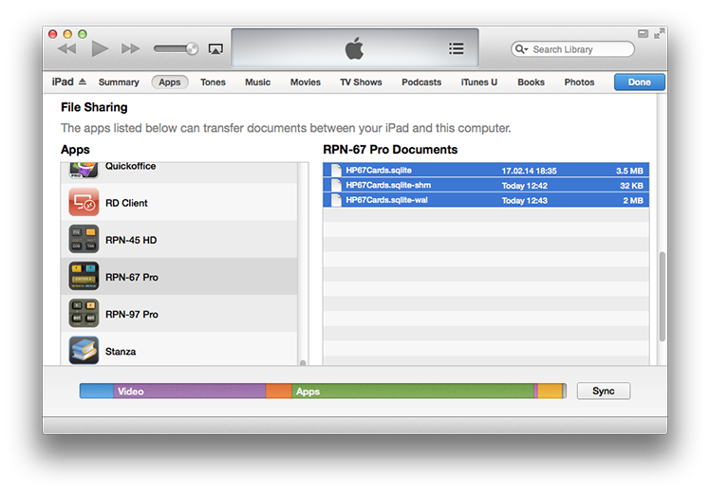The image size is (710, 493).
Task: Click the HP67Cards.sqlite-shm document icon
Action: (336, 185)
